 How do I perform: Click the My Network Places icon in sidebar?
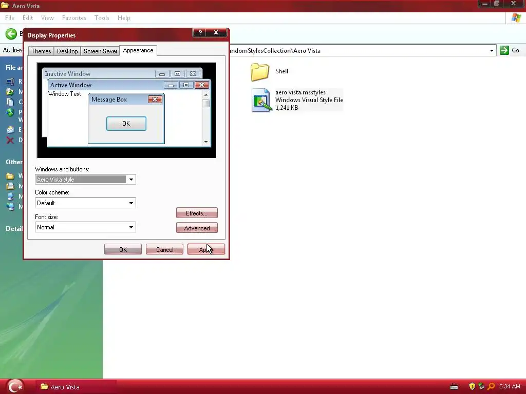click(10, 206)
